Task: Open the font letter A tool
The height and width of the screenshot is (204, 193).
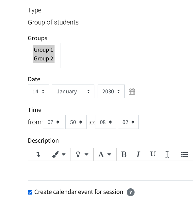Action: [101, 154]
